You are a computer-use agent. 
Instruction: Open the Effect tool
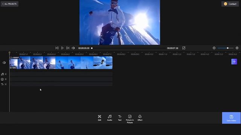(140, 118)
